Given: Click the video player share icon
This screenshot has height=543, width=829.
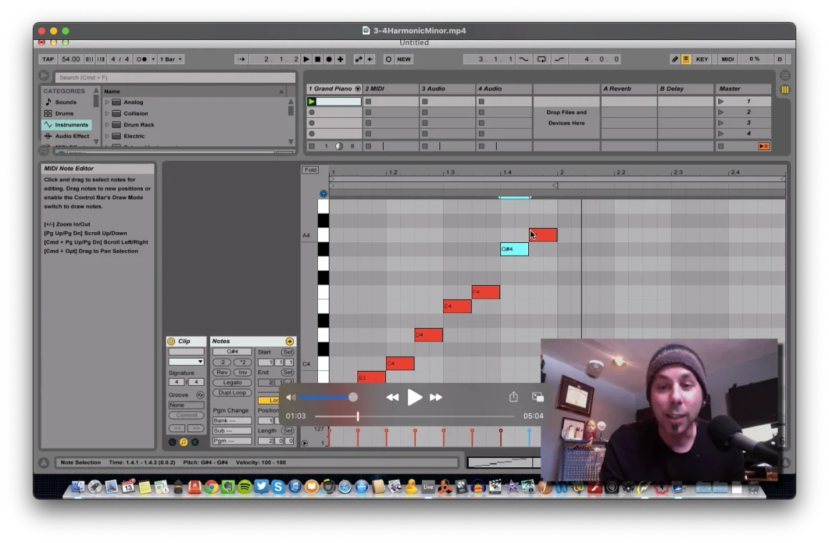Looking at the screenshot, I should tap(513, 397).
